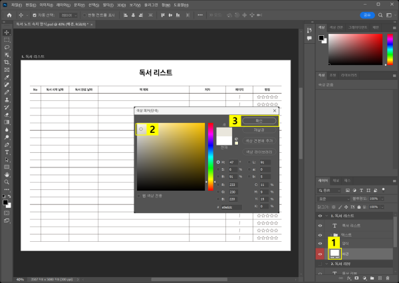Select the Zoom tool in the toolbox
Viewport: 399px width, 283px height.
pyautogui.click(x=7, y=182)
